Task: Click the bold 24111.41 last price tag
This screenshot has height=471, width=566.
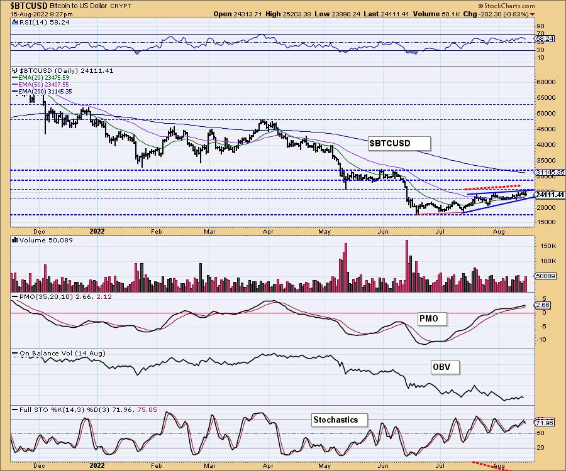Action: coord(550,195)
